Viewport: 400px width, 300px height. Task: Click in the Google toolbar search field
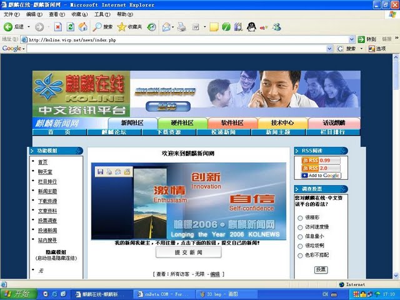pos(176,49)
